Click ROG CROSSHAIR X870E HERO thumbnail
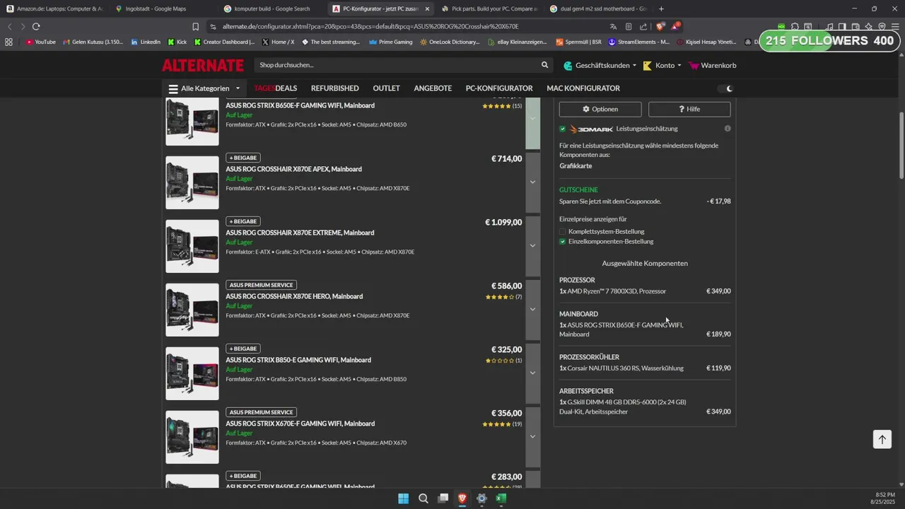 tap(192, 310)
